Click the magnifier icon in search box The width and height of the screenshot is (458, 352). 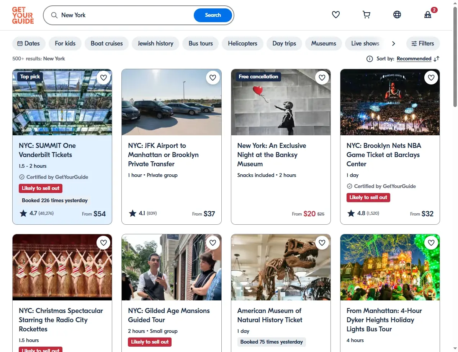(54, 15)
